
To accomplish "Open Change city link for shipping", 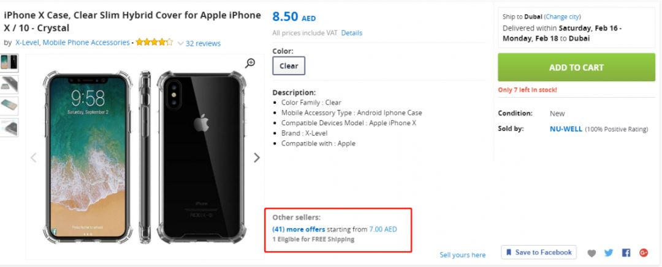I will point(562,17).
